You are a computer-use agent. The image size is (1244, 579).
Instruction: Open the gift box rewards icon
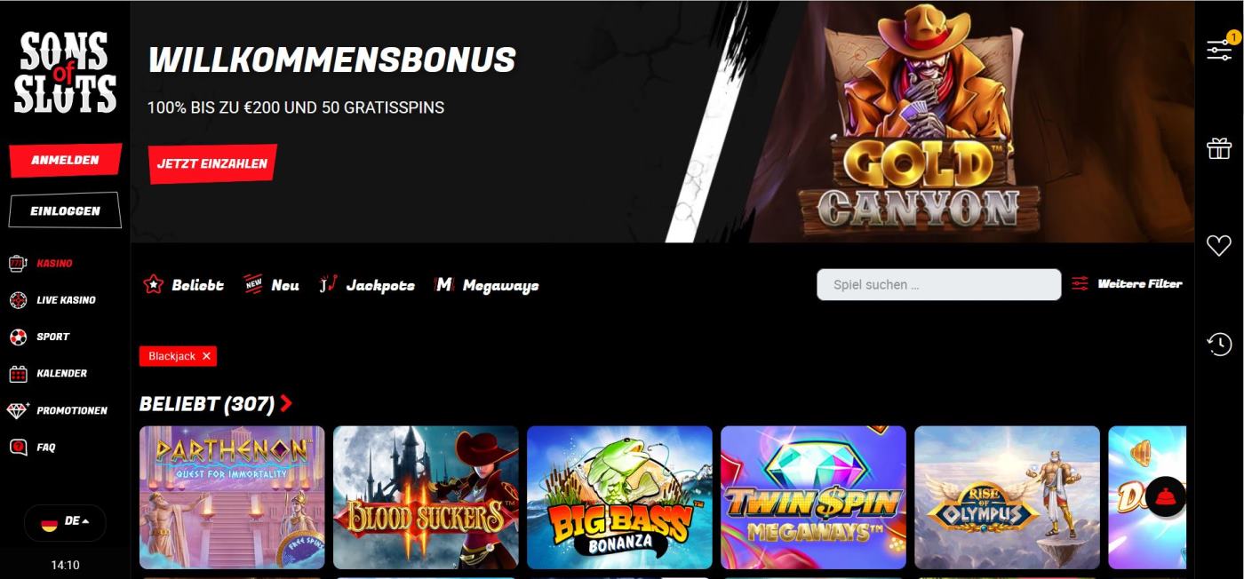[1219, 147]
